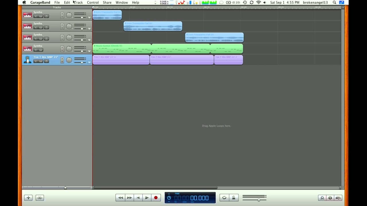
Task: Open the Track menu
Action: (x=78, y=2)
